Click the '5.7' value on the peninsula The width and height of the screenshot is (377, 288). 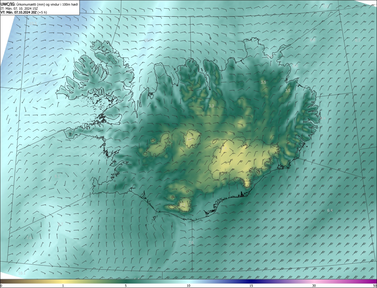[70, 134]
